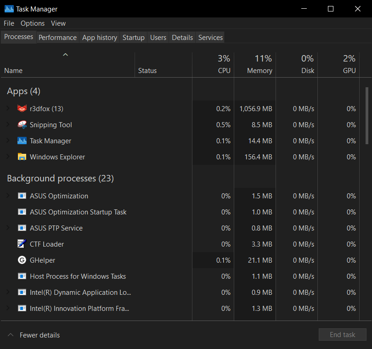Click the 156.4 MB memory value

click(259, 157)
